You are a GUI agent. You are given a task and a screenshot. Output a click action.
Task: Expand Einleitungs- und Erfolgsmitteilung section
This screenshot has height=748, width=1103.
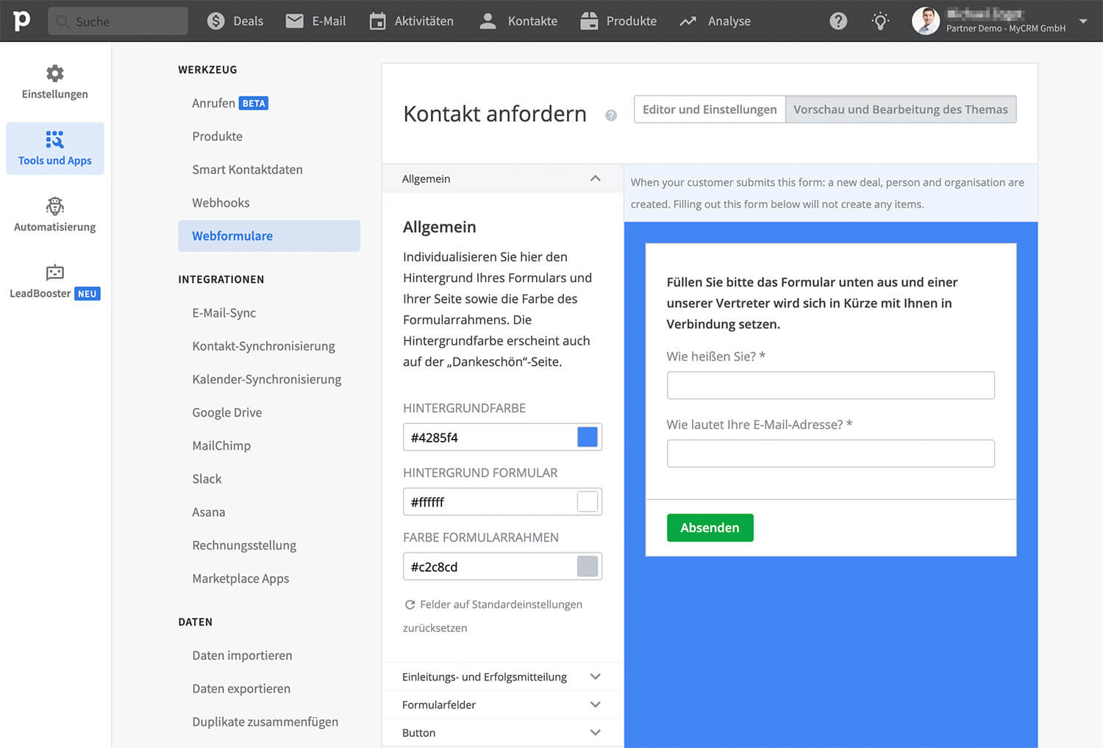point(595,677)
